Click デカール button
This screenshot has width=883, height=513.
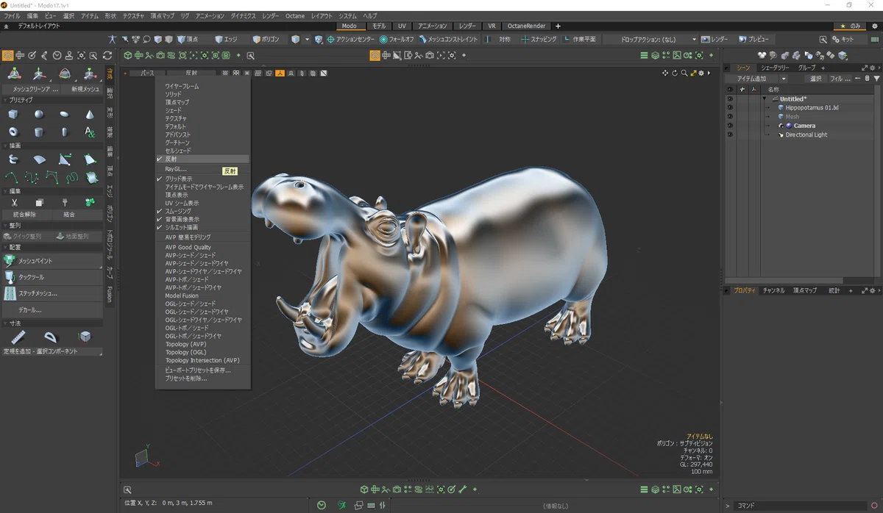[52, 310]
